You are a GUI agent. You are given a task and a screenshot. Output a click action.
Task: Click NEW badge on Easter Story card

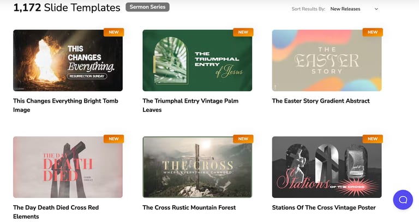[x=373, y=32]
